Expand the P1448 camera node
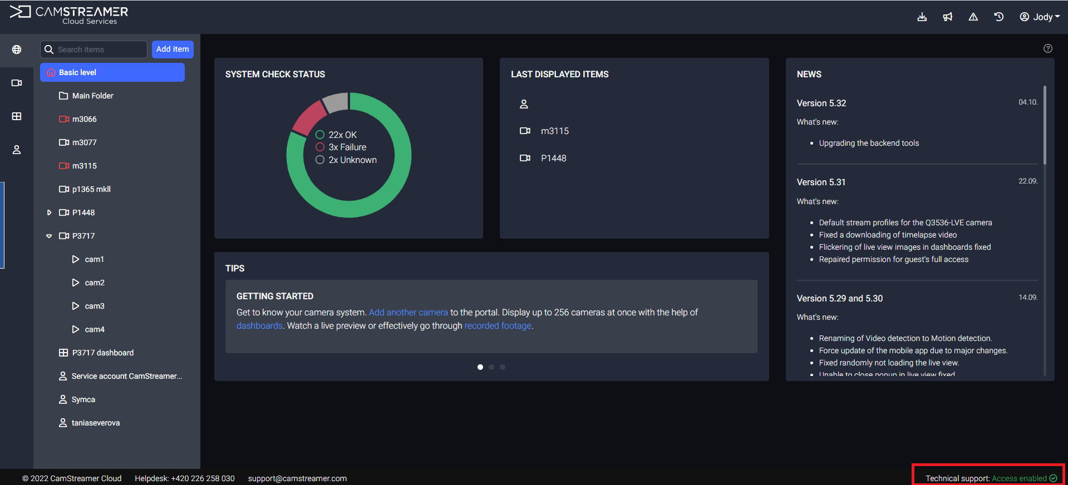This screenshot has width=1068, height=485. [49, 212]
